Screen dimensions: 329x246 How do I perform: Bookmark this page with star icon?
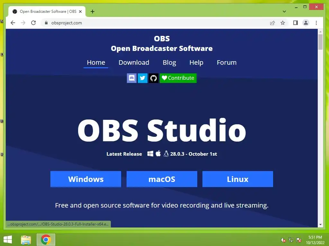click(x=283, y=23)
